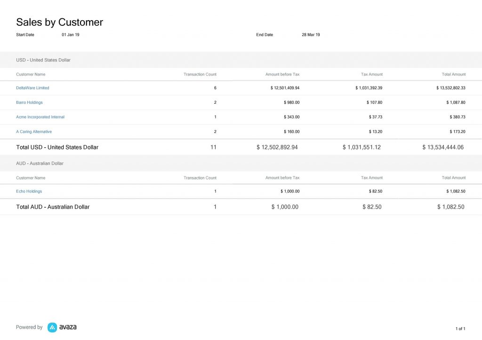Viewport: 482px width, 340px height.
Task: Open the Echo Holdings customer link
Action: pyautogui.click(x=29, y=191)
